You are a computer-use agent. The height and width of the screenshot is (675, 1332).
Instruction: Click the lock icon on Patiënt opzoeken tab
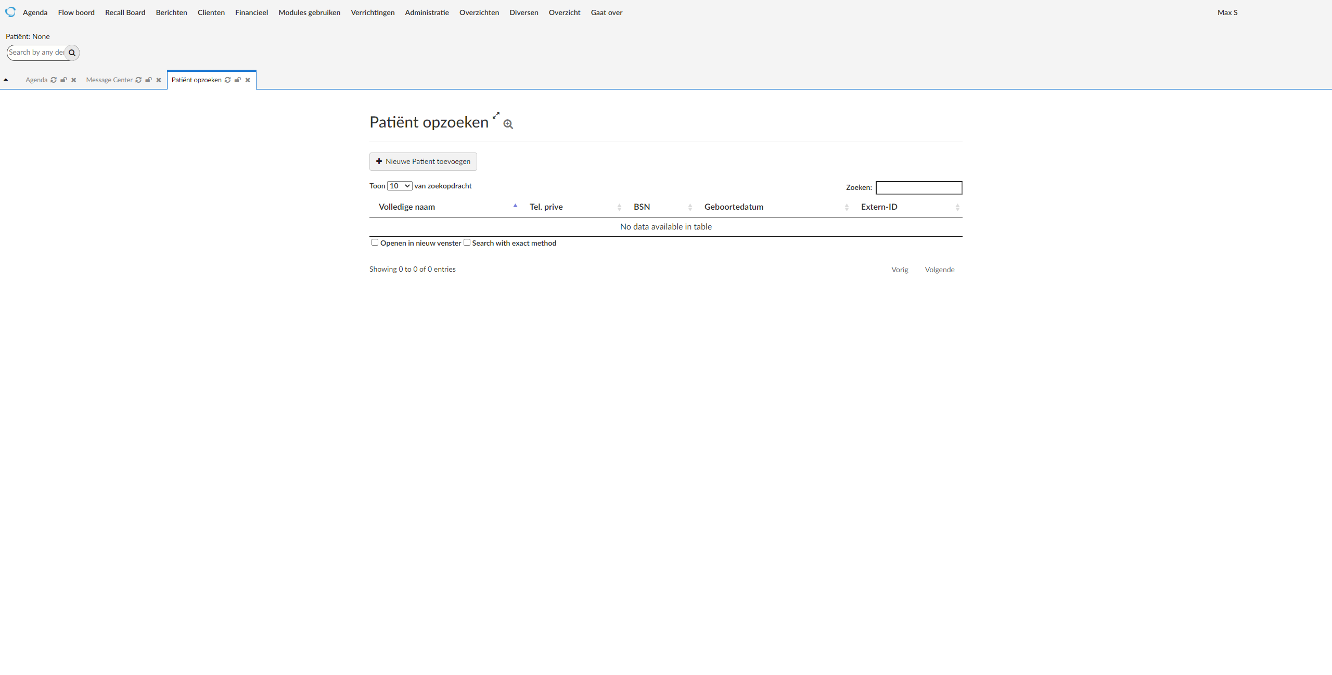click(238, 80)
